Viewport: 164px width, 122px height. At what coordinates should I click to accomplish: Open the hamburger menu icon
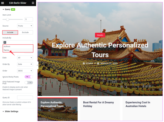point(2,3)
